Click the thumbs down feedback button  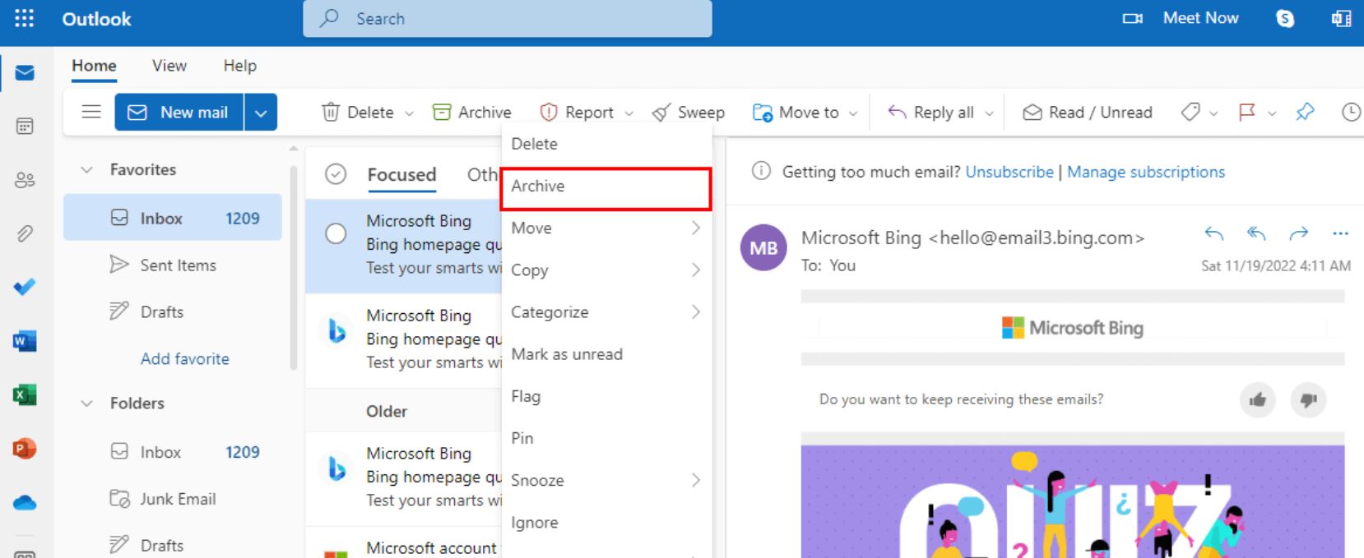[x=1308, y=400]
